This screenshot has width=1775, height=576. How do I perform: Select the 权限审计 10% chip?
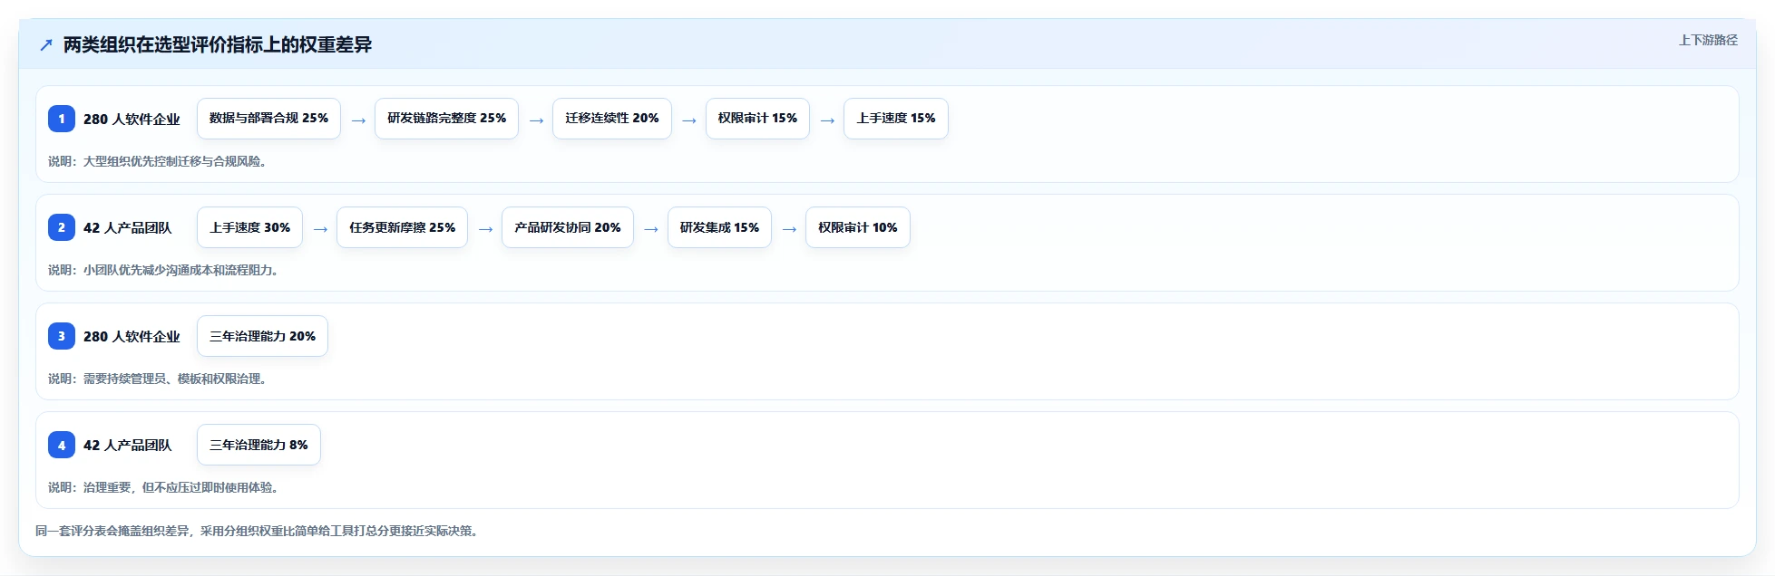[858, 227]
